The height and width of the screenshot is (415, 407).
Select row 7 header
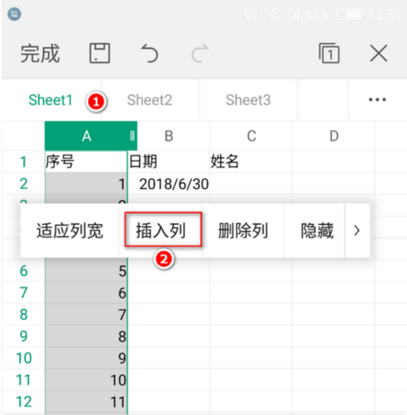click(24, 293)
